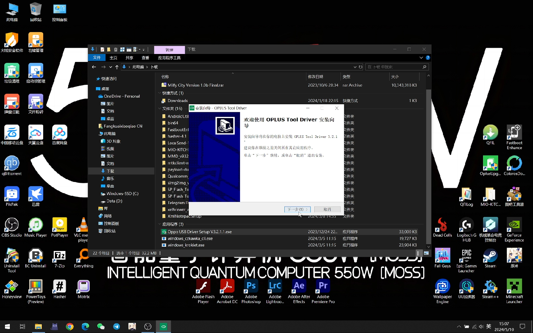The height and width of the screenshot is (333, 533).
Task: Launch Everything search desktop shortcut
Action: 84,258
